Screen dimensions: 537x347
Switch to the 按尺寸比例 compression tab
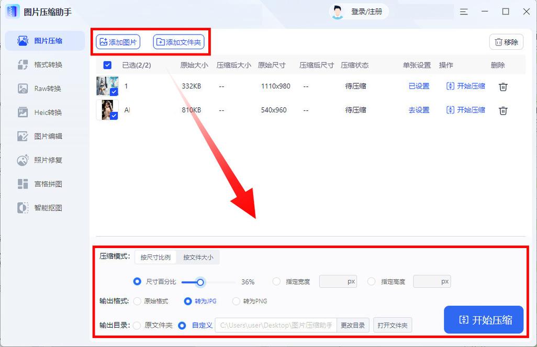coord(155,258)
